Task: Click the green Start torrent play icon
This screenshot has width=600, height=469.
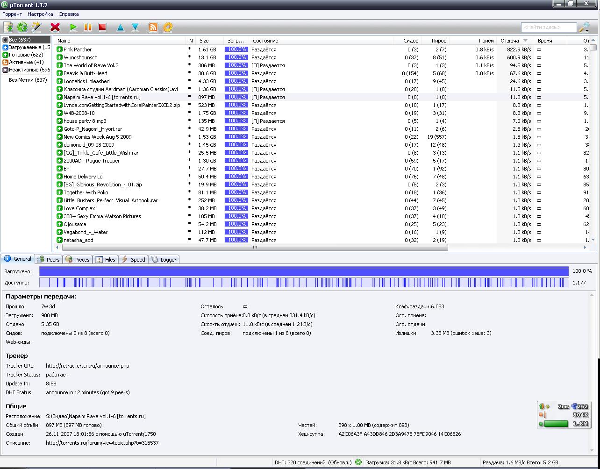Action: tap(73, 27)
